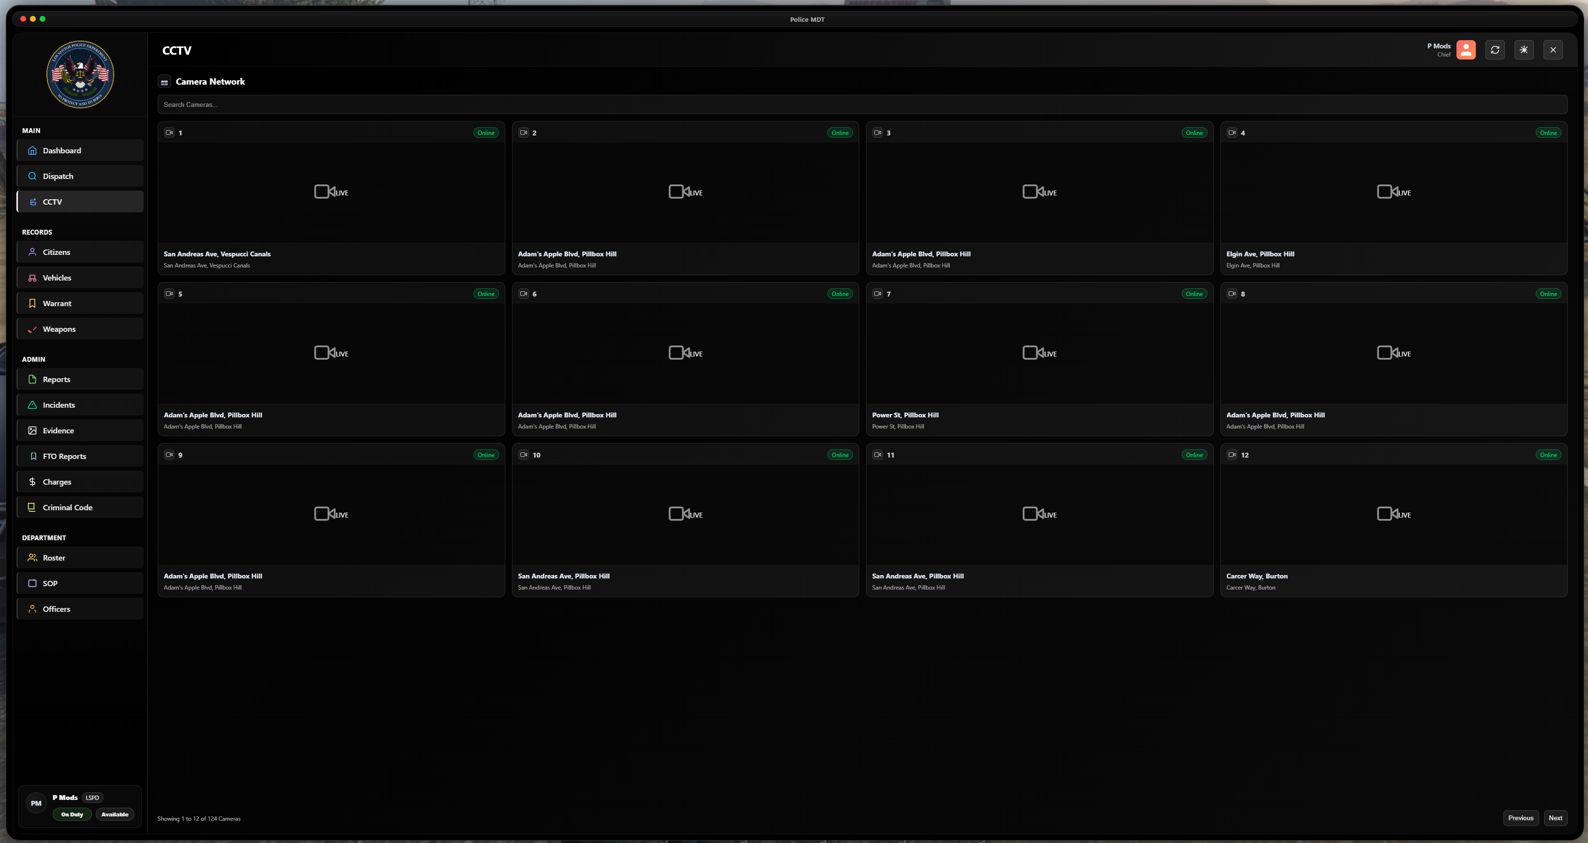Click the P Mods Chief name label
Screen dimensions: 1588x843
click(1438, 50)
